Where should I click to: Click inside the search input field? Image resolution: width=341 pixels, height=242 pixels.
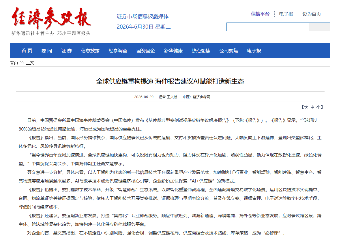point(268,27)
